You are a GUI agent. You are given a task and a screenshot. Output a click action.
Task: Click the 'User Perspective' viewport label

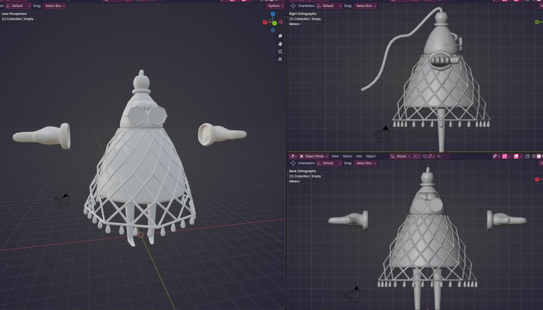pyautogui.click(x=14, y=14)
